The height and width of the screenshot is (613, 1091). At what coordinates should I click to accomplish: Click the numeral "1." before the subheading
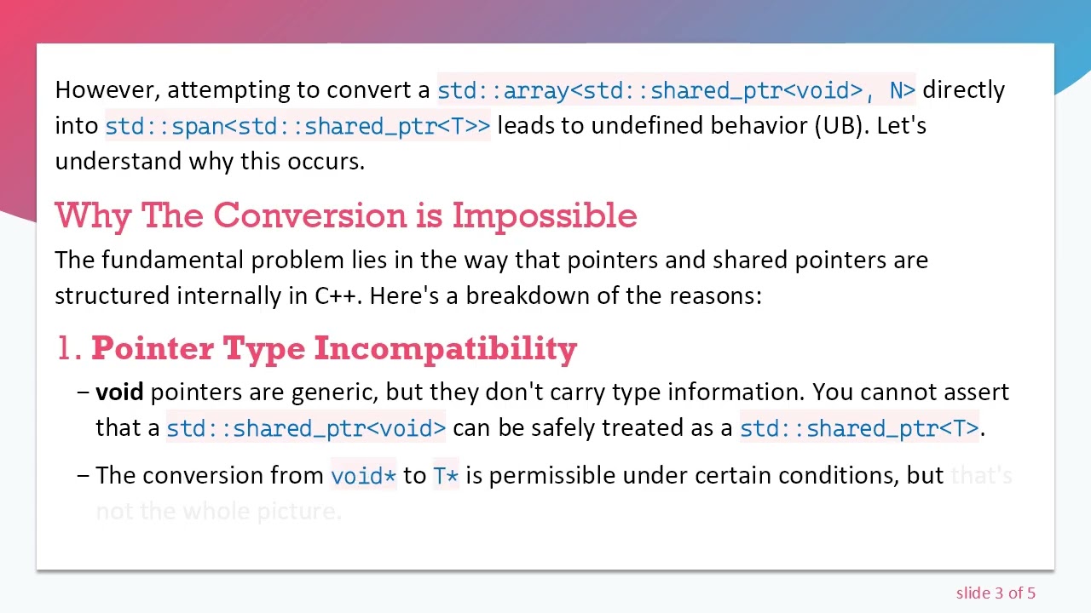tap(68, 348)
